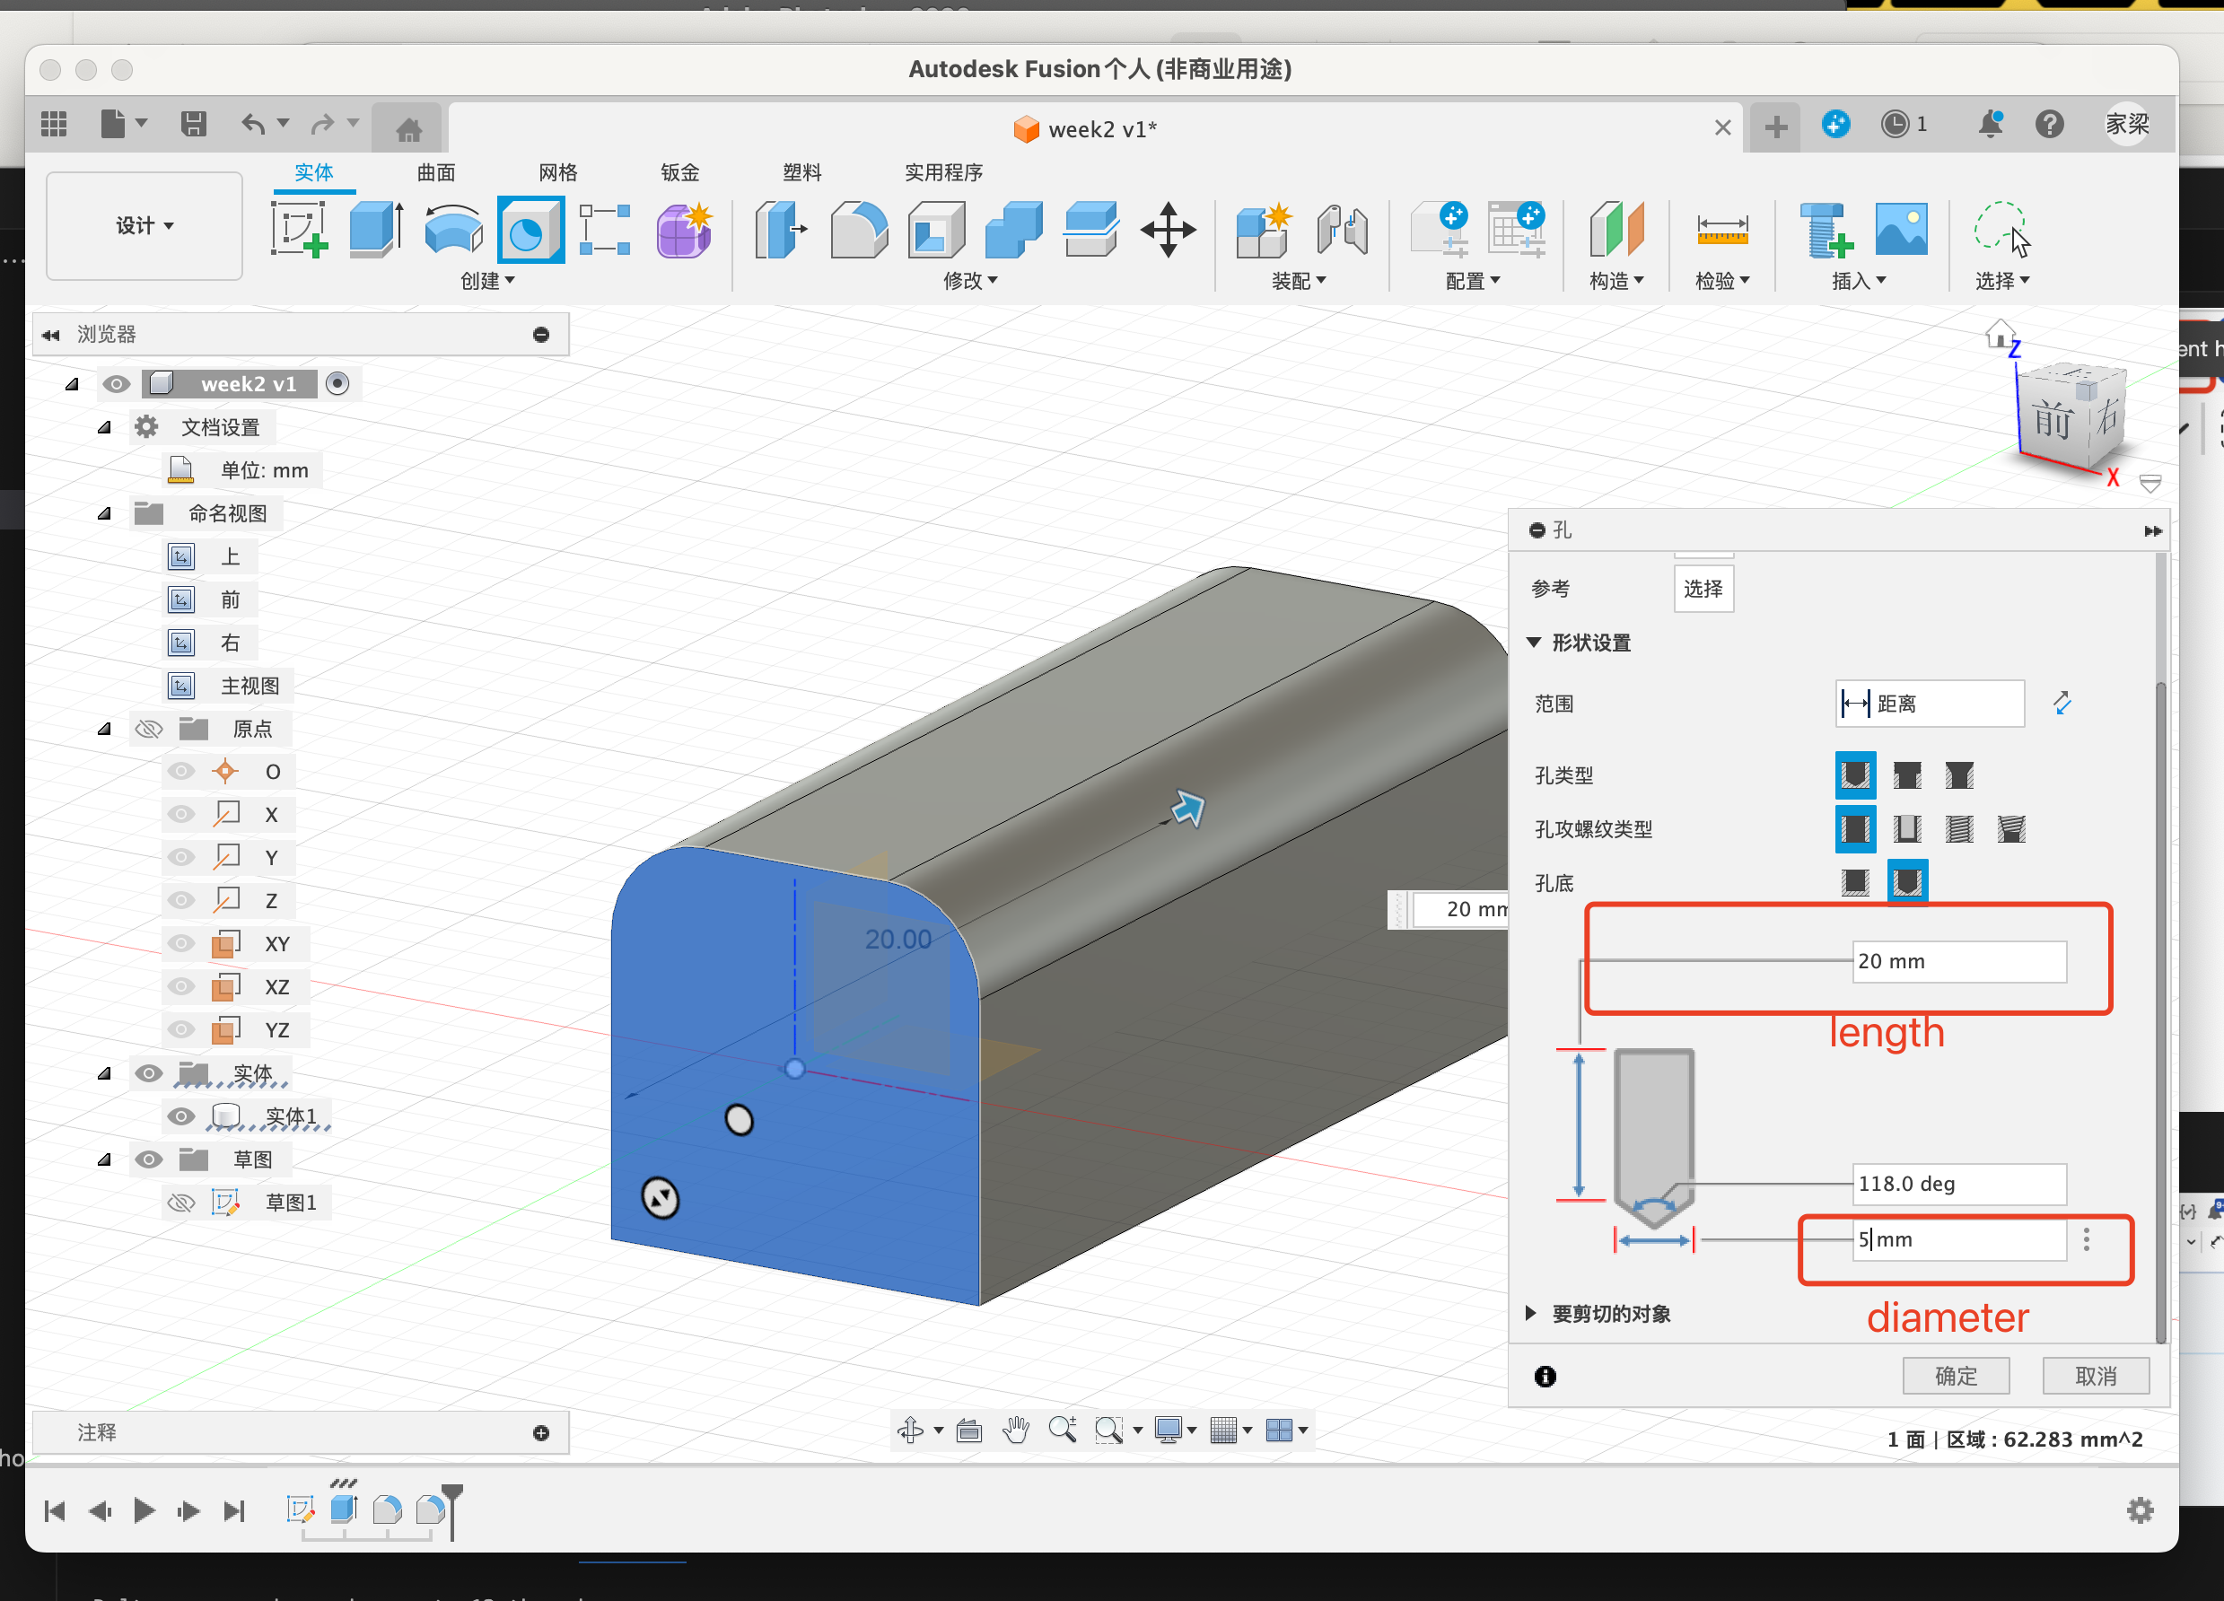Click the Extrude tool icon
The image size is (2224, 1601).
coord(377,230)
